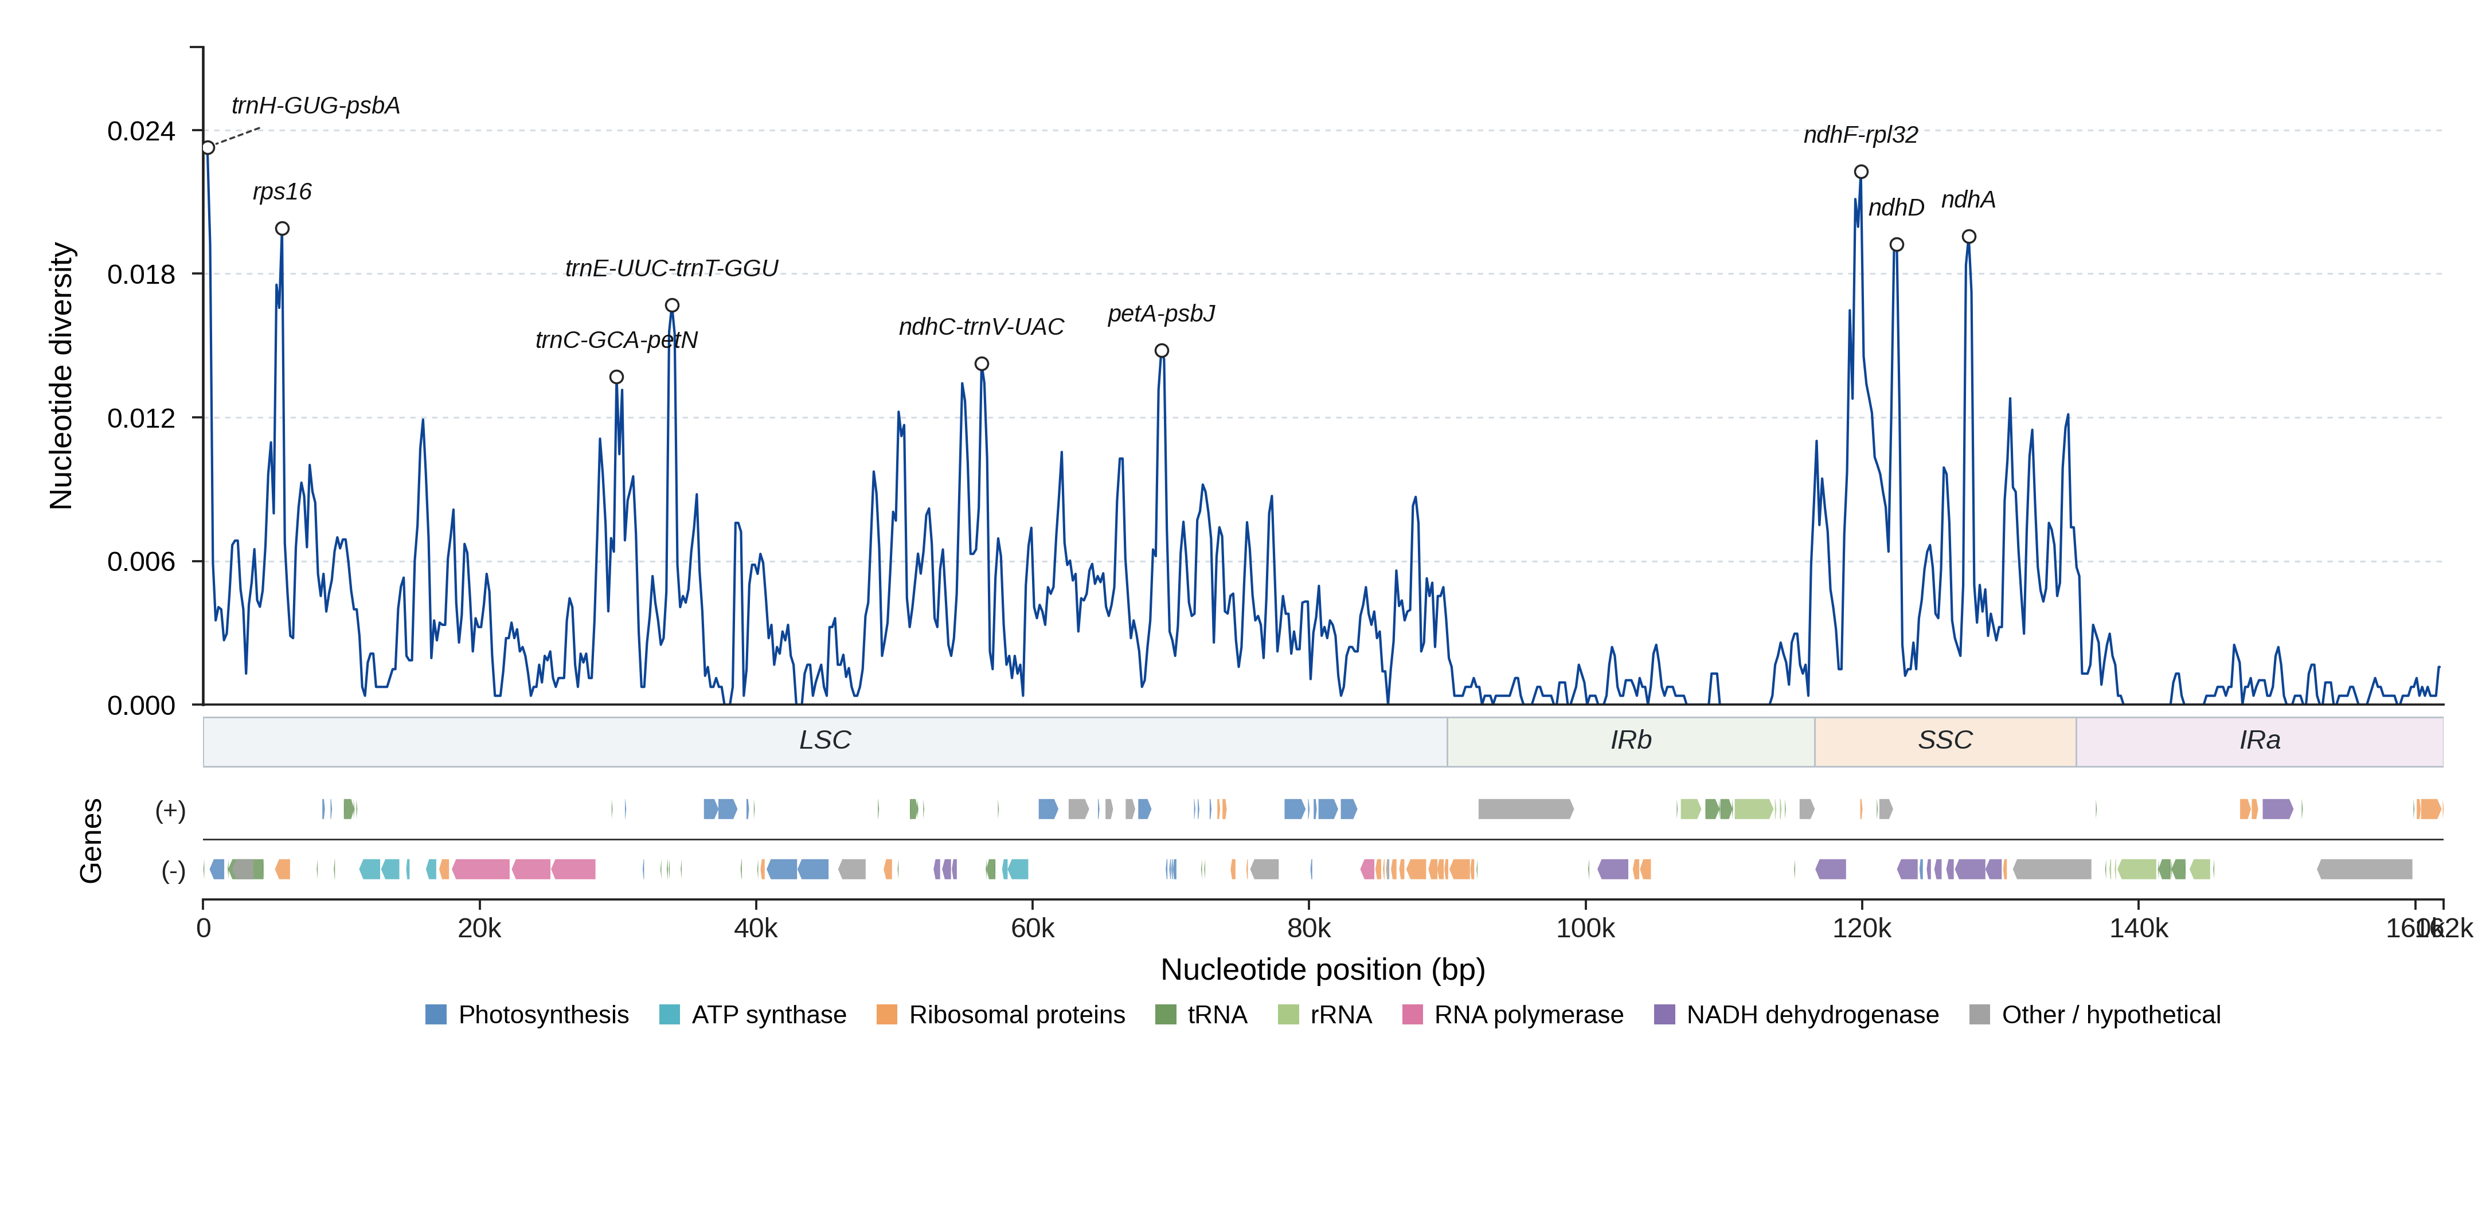Screen dimensions: 2478x1205
Task: Click the 0.006 y-axis tick label
Action: pyautogui.click(x=140, y=562)
